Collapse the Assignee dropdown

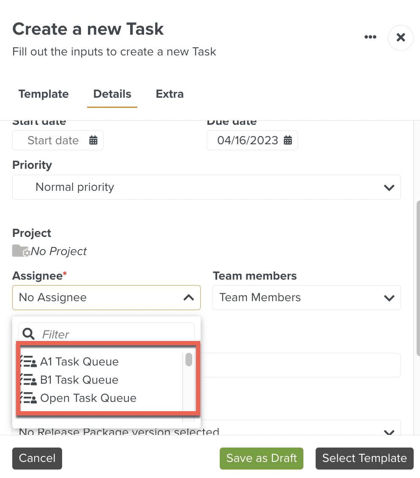point(188,297)
